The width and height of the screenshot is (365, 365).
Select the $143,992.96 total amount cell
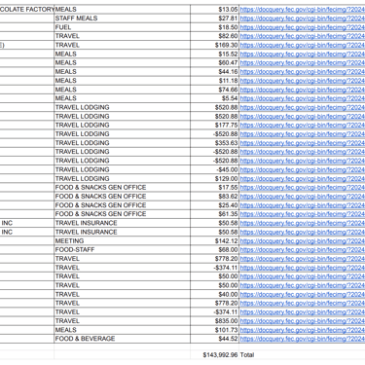(x=215, y=355)
